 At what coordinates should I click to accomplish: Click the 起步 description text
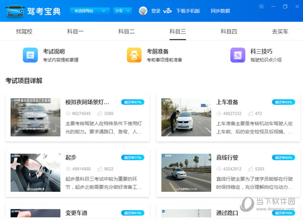pos(104,183)
